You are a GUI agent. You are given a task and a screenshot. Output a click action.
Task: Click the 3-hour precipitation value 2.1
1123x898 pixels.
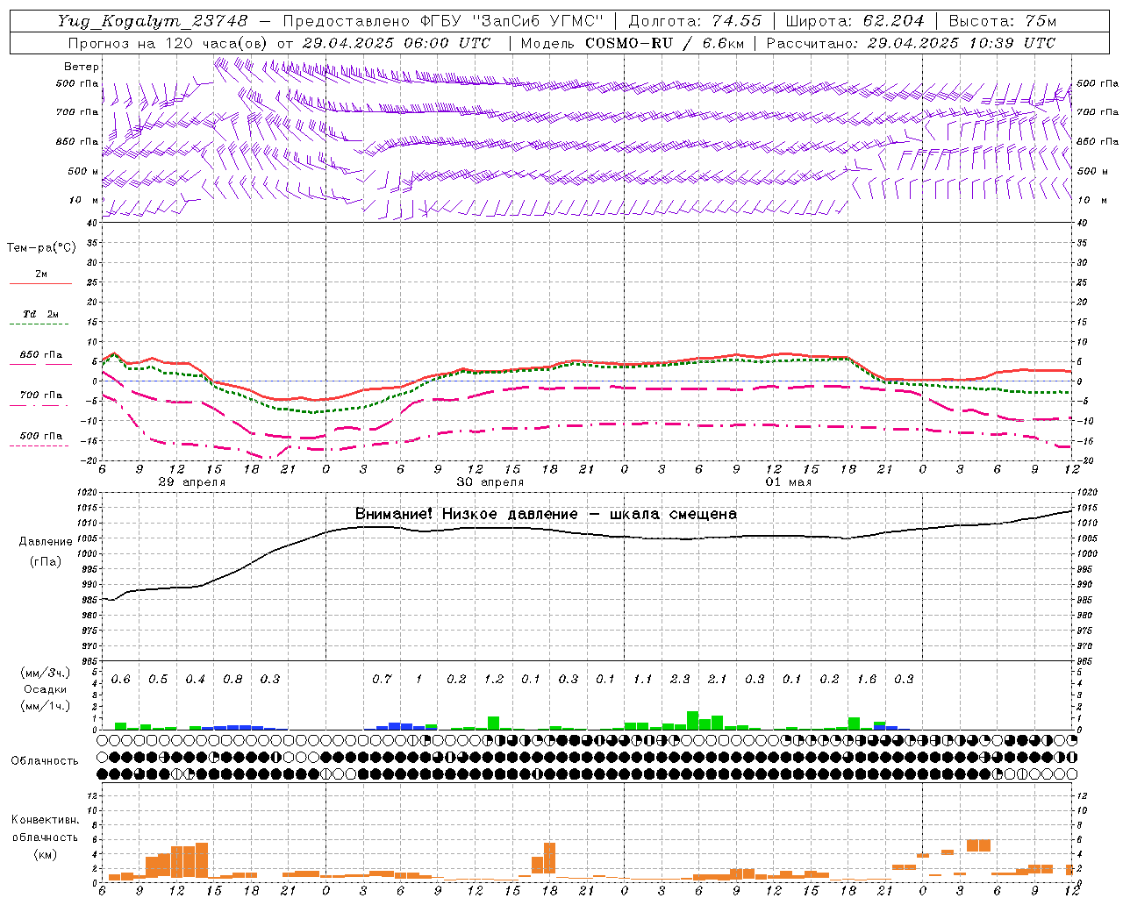[718, 680]
